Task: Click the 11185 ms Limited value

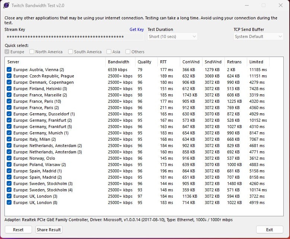Action: [258, 70]
